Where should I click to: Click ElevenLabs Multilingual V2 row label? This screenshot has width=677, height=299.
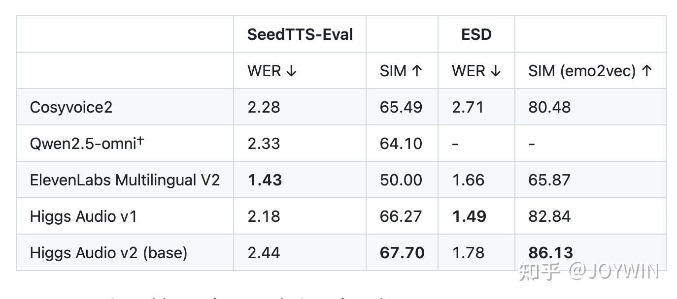pos(125,180)
